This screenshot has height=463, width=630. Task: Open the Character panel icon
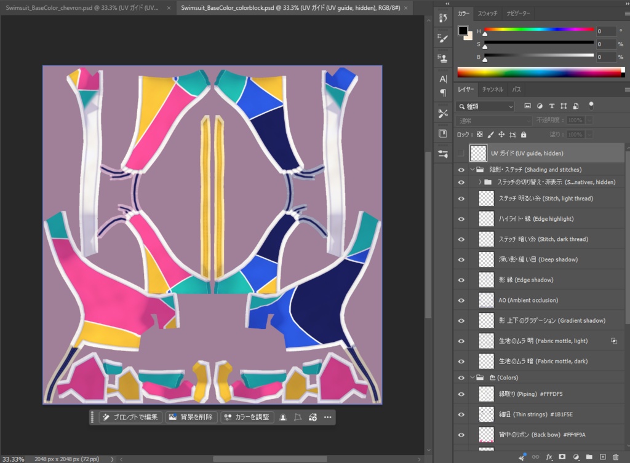pos(443,79)
